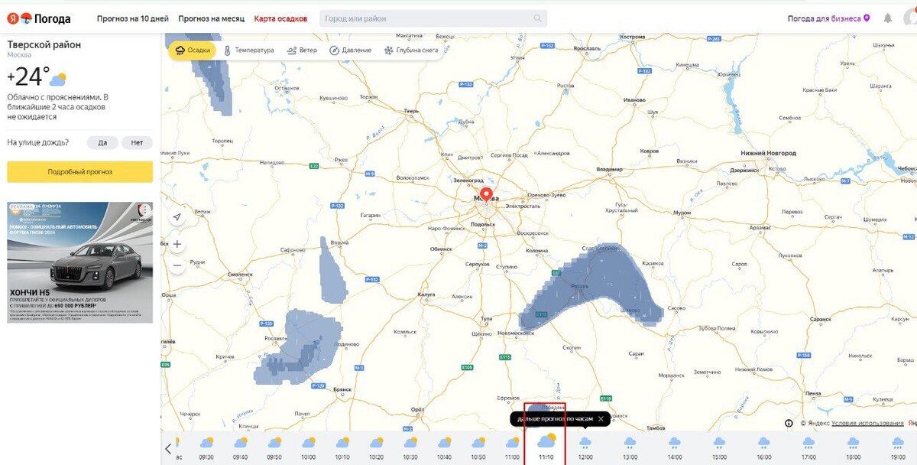Open Прогноз на месяц
917x465 pixels.
(212, 18)
